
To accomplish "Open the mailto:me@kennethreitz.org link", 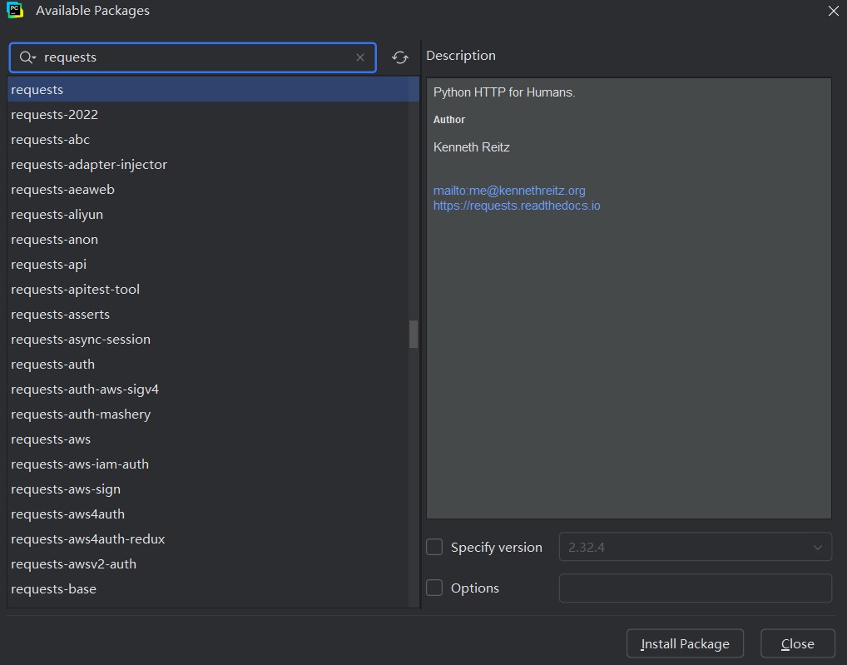I will tap(509, 191).
